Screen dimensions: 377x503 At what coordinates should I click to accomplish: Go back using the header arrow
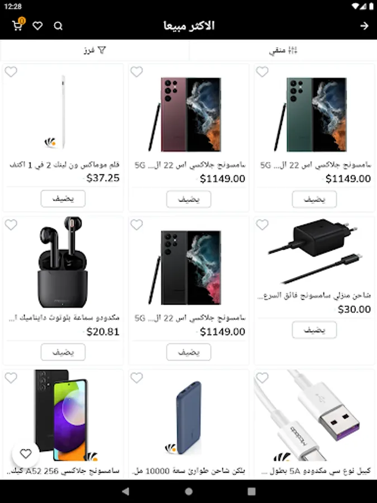[x=364, y=26]
